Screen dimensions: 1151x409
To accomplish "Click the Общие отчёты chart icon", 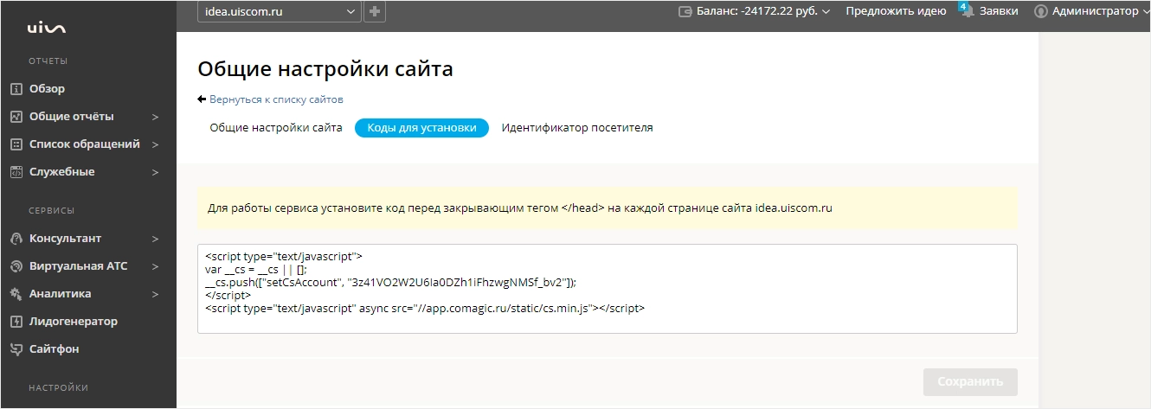I will tap(16, 117).
